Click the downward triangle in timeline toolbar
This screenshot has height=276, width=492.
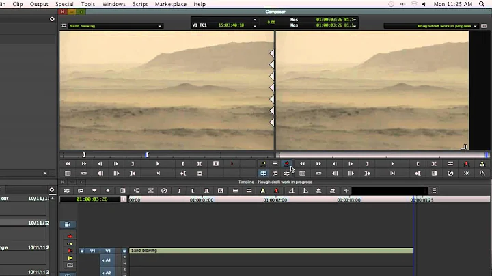coord(94,191)
